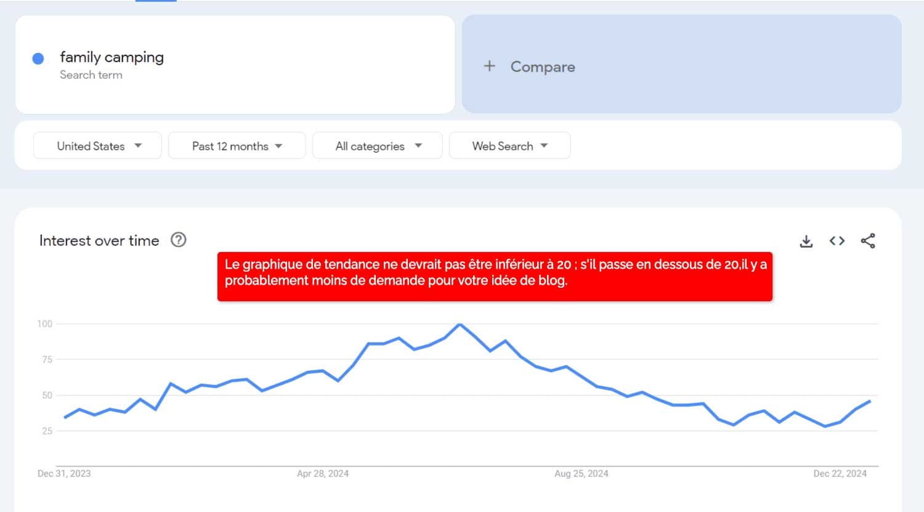Open the All categories dropdown

377,146
